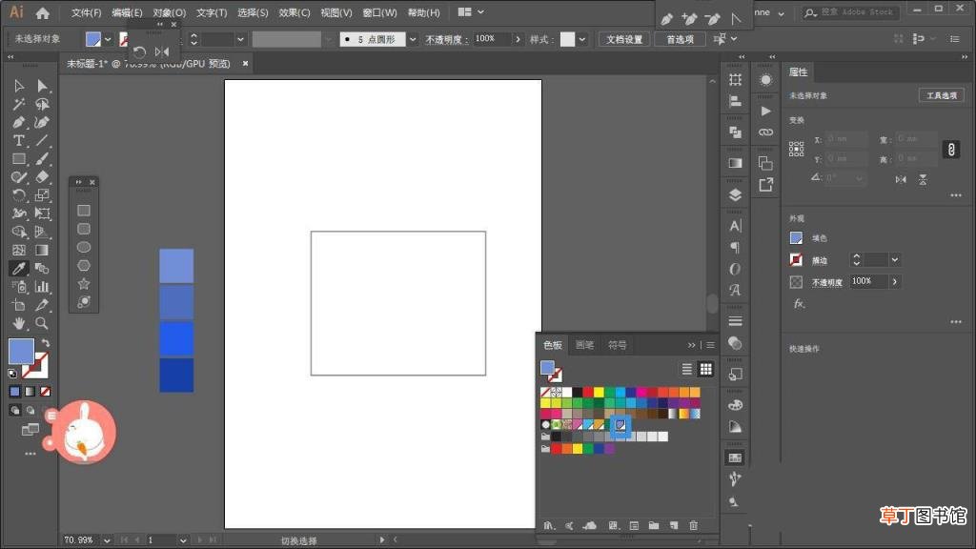Pick the Star tool in floating panel
This screenshot has height=549, width=976.
[84, 284]
